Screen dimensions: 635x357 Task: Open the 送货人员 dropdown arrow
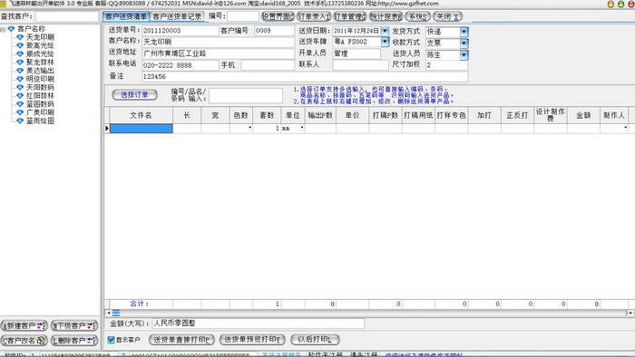pyautogui.click(x=464, y=54)
